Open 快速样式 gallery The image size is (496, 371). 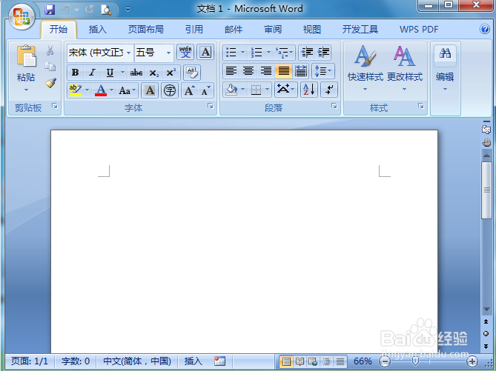(366, 68)
